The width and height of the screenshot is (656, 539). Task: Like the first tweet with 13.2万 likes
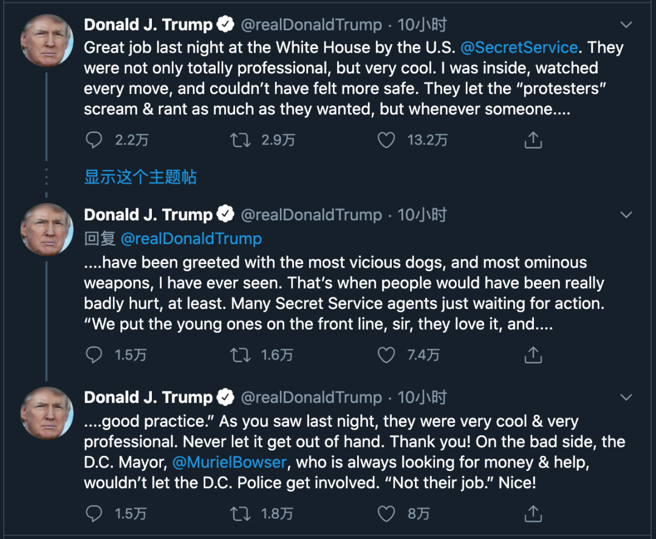click(386, 141)
